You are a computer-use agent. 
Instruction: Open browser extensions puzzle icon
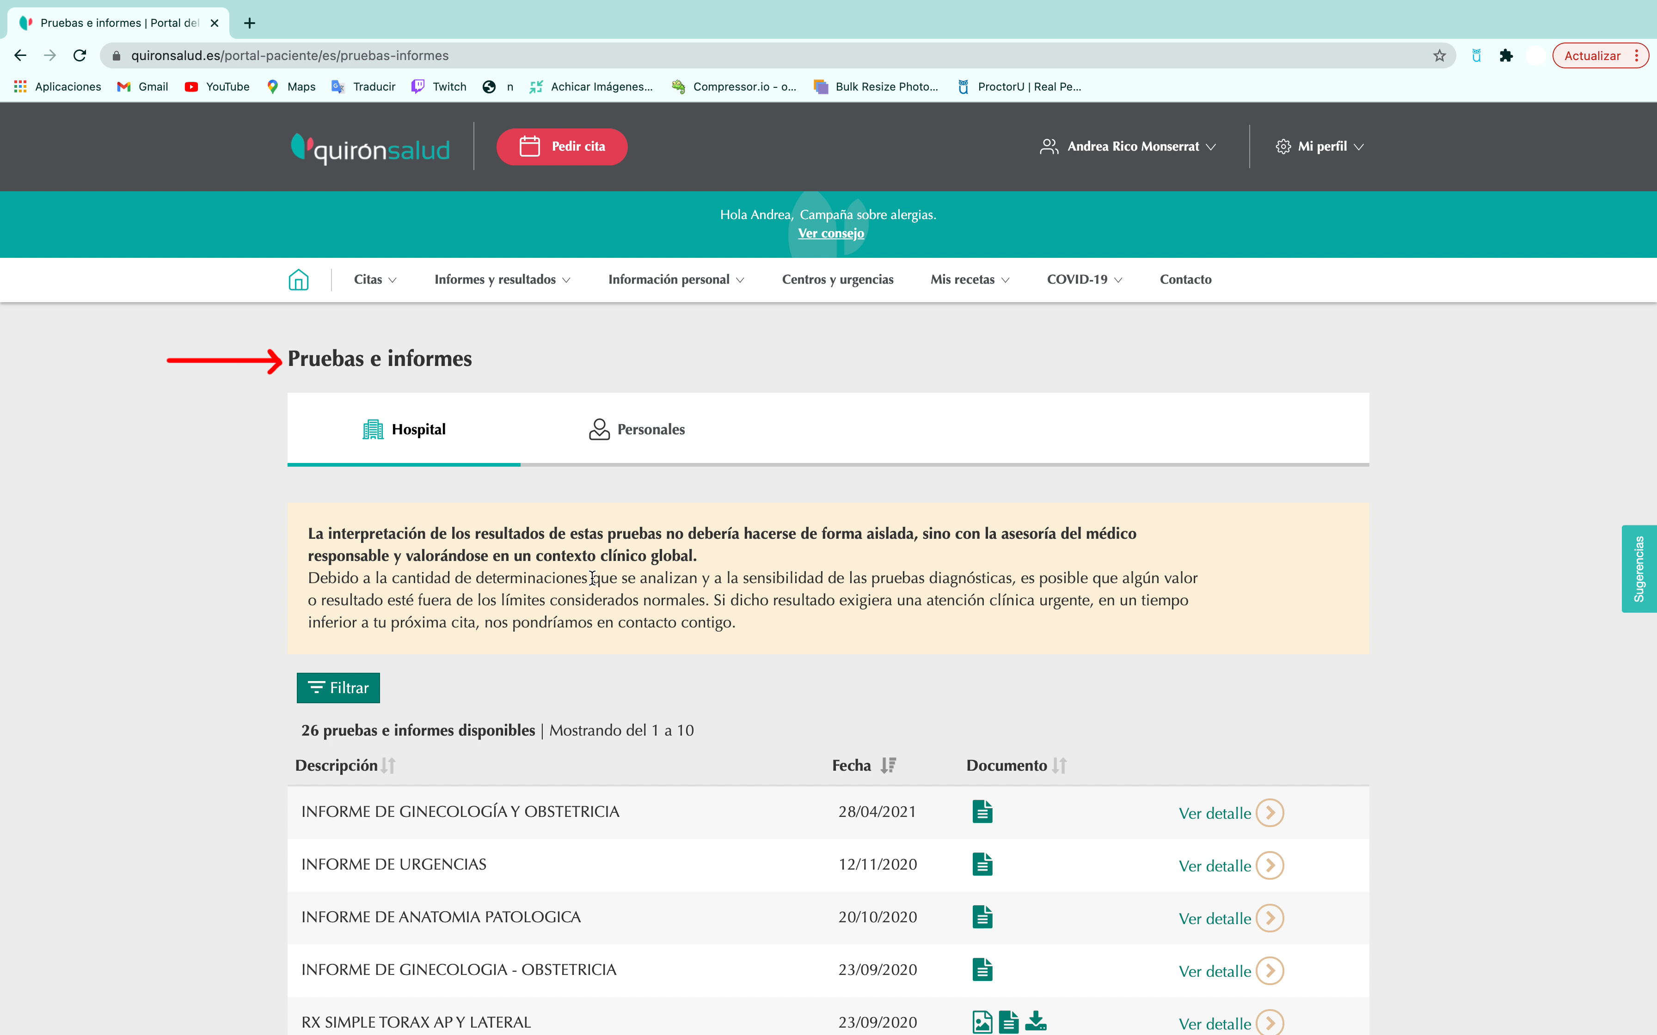click(x=1506, y=55)
